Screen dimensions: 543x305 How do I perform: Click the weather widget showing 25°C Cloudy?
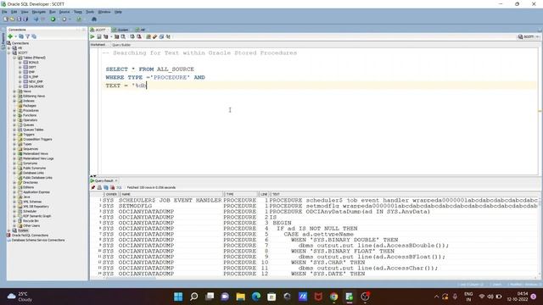pyautogui.click(x=20, y=297)
